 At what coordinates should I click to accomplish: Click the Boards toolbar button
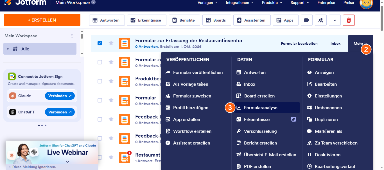point(216,20)
